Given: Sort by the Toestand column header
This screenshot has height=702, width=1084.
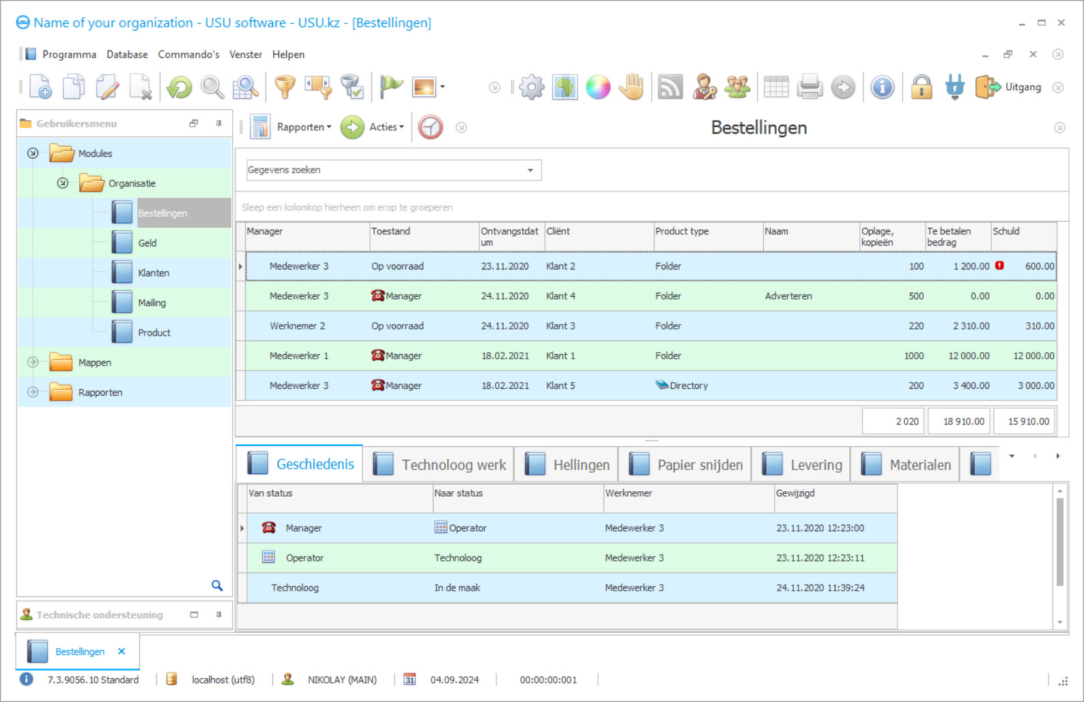Looking at the screenshot, I should (x=423, y=237).
